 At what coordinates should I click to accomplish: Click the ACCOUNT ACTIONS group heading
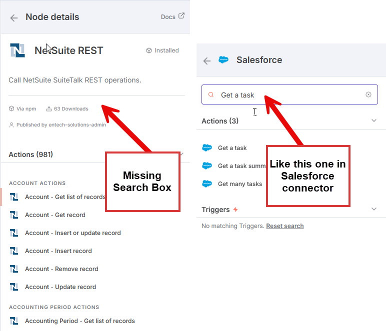click(37, 183)
